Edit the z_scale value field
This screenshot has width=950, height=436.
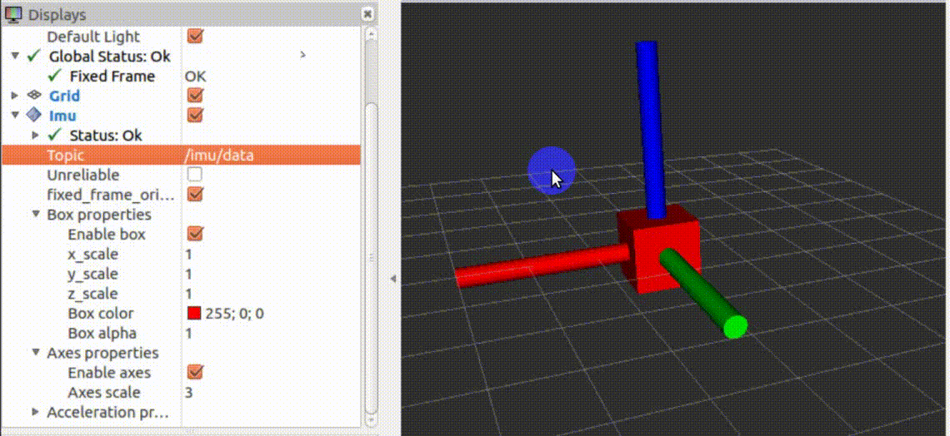[x=271, y=294]
